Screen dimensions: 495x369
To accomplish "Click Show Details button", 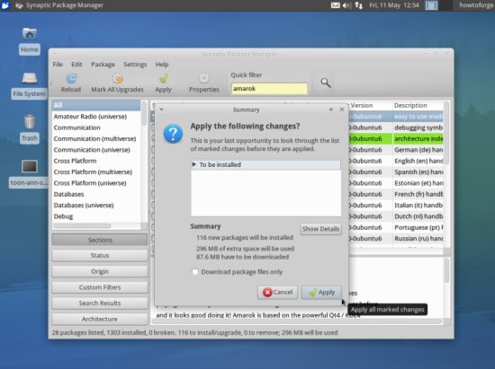I will point(320,229).
